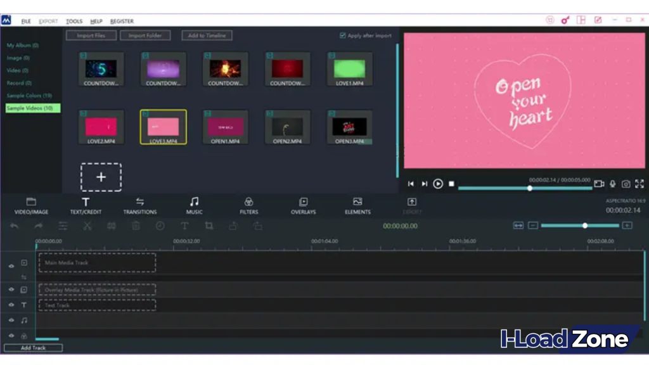
Task: Delete clip using trash icon
Action: pyautogui.click(x=136, y=226)
